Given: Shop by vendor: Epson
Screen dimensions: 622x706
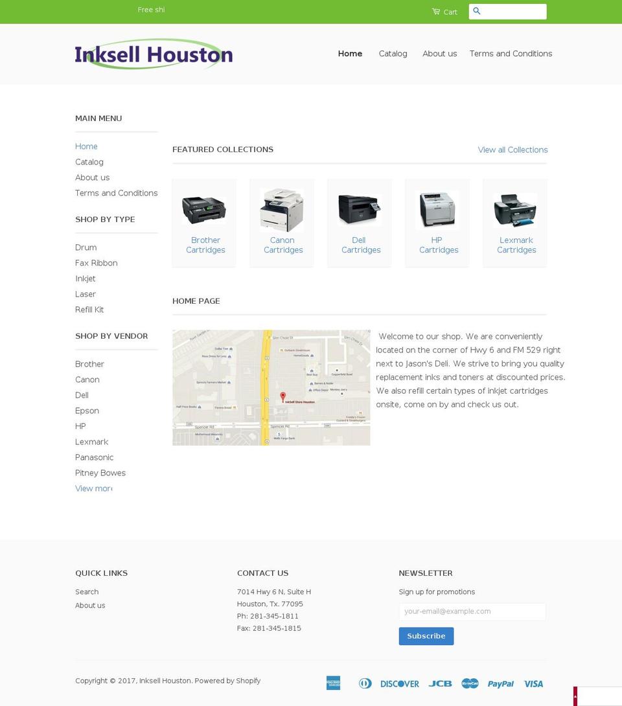Looking at the screenshot, I should coord(87,411).
